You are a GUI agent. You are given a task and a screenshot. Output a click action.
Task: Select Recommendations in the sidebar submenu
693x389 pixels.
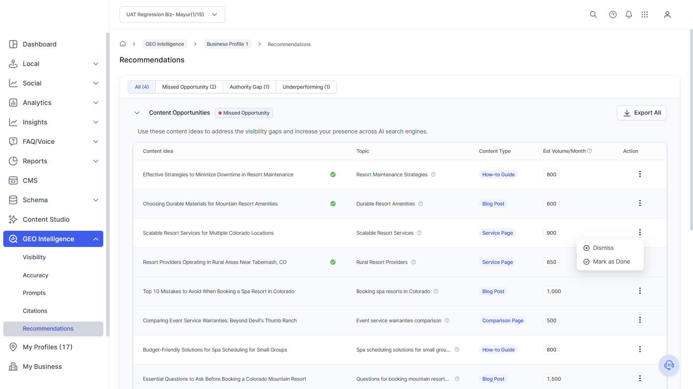tap(53, 328)
